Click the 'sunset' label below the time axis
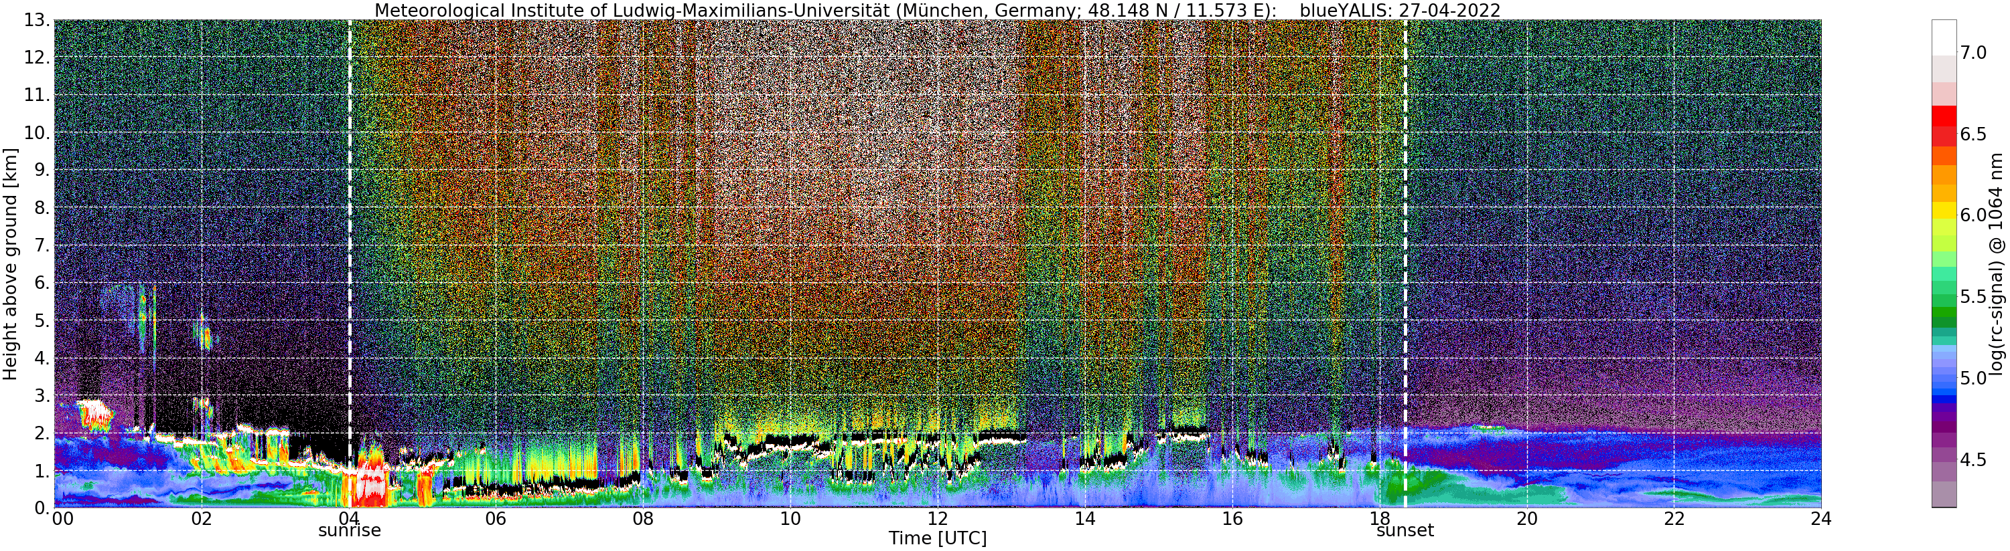 tap(1405, 531)
